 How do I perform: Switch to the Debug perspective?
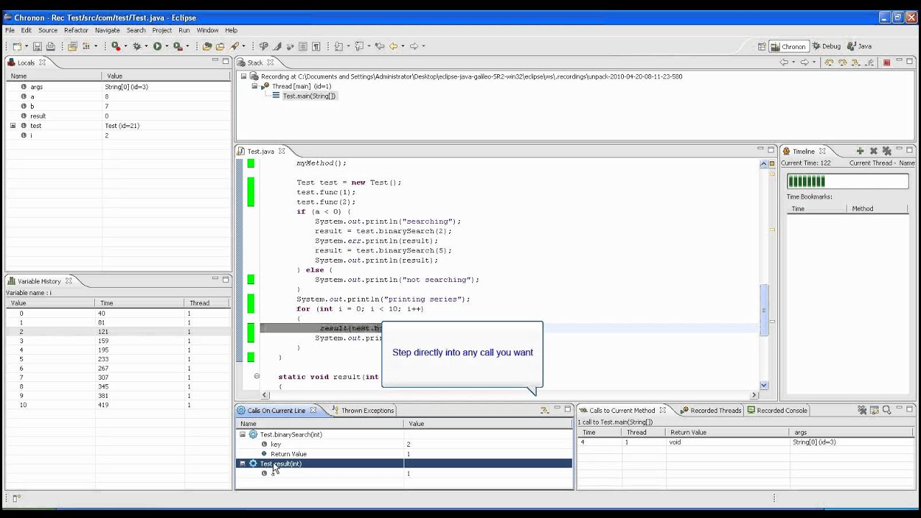[x=826, y=46]
